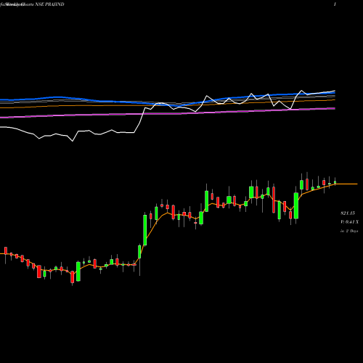Click the 821.15 price label
This screenshot has width=363, height=363.
click(x=348, y=213)
